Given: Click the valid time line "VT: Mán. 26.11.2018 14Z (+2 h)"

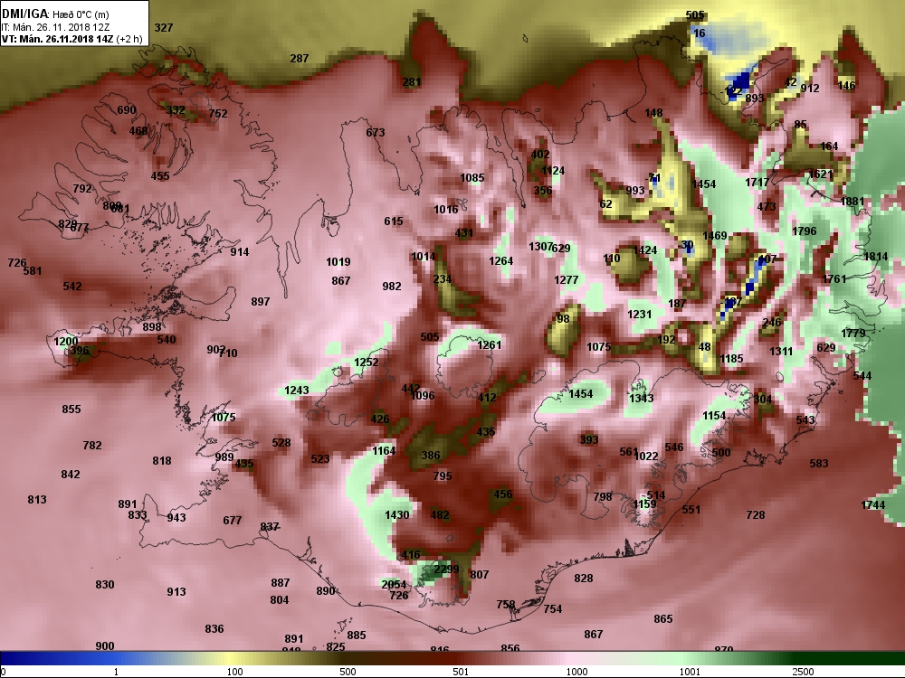Looking at the screenshot, I should [72, 39].
